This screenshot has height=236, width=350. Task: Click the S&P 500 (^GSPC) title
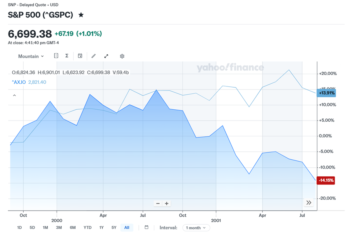40,15
